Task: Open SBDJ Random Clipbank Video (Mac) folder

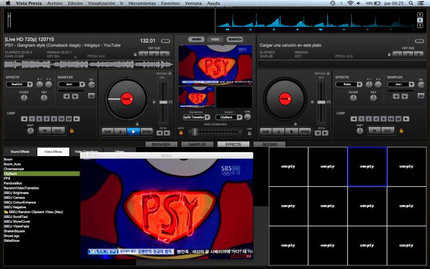Action: [33, 212]
